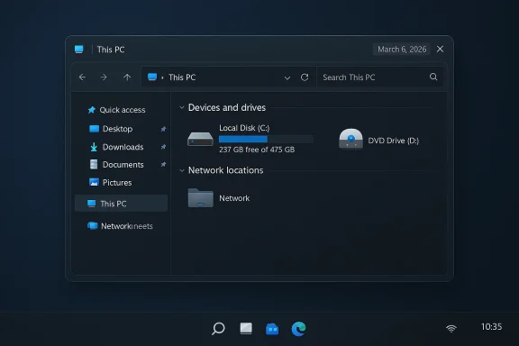The image size is (519, 346).
Task: Select This PC in the sidebar
Action: [x=121, y=204]
